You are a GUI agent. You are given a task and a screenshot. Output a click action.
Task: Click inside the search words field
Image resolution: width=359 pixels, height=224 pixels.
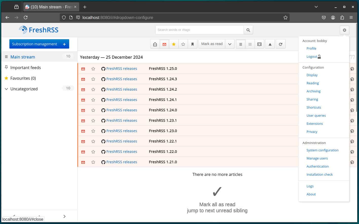(x=199, y=30)
